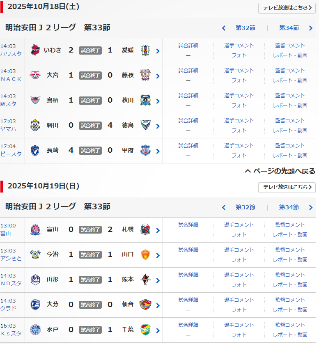Open レポート・動画 for Nagasaki vs Kofu
Image resolution: width=319 pixels, height=344 pixels.
[290, 155]
